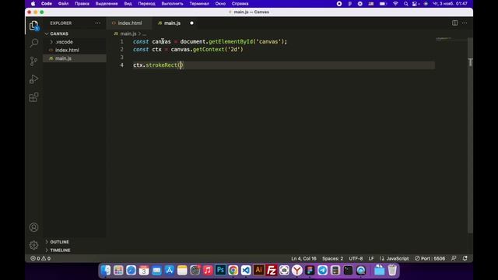Open the Terminal app from the Dock
This screenshot has height=280, width=498.
tap(348, 270)
